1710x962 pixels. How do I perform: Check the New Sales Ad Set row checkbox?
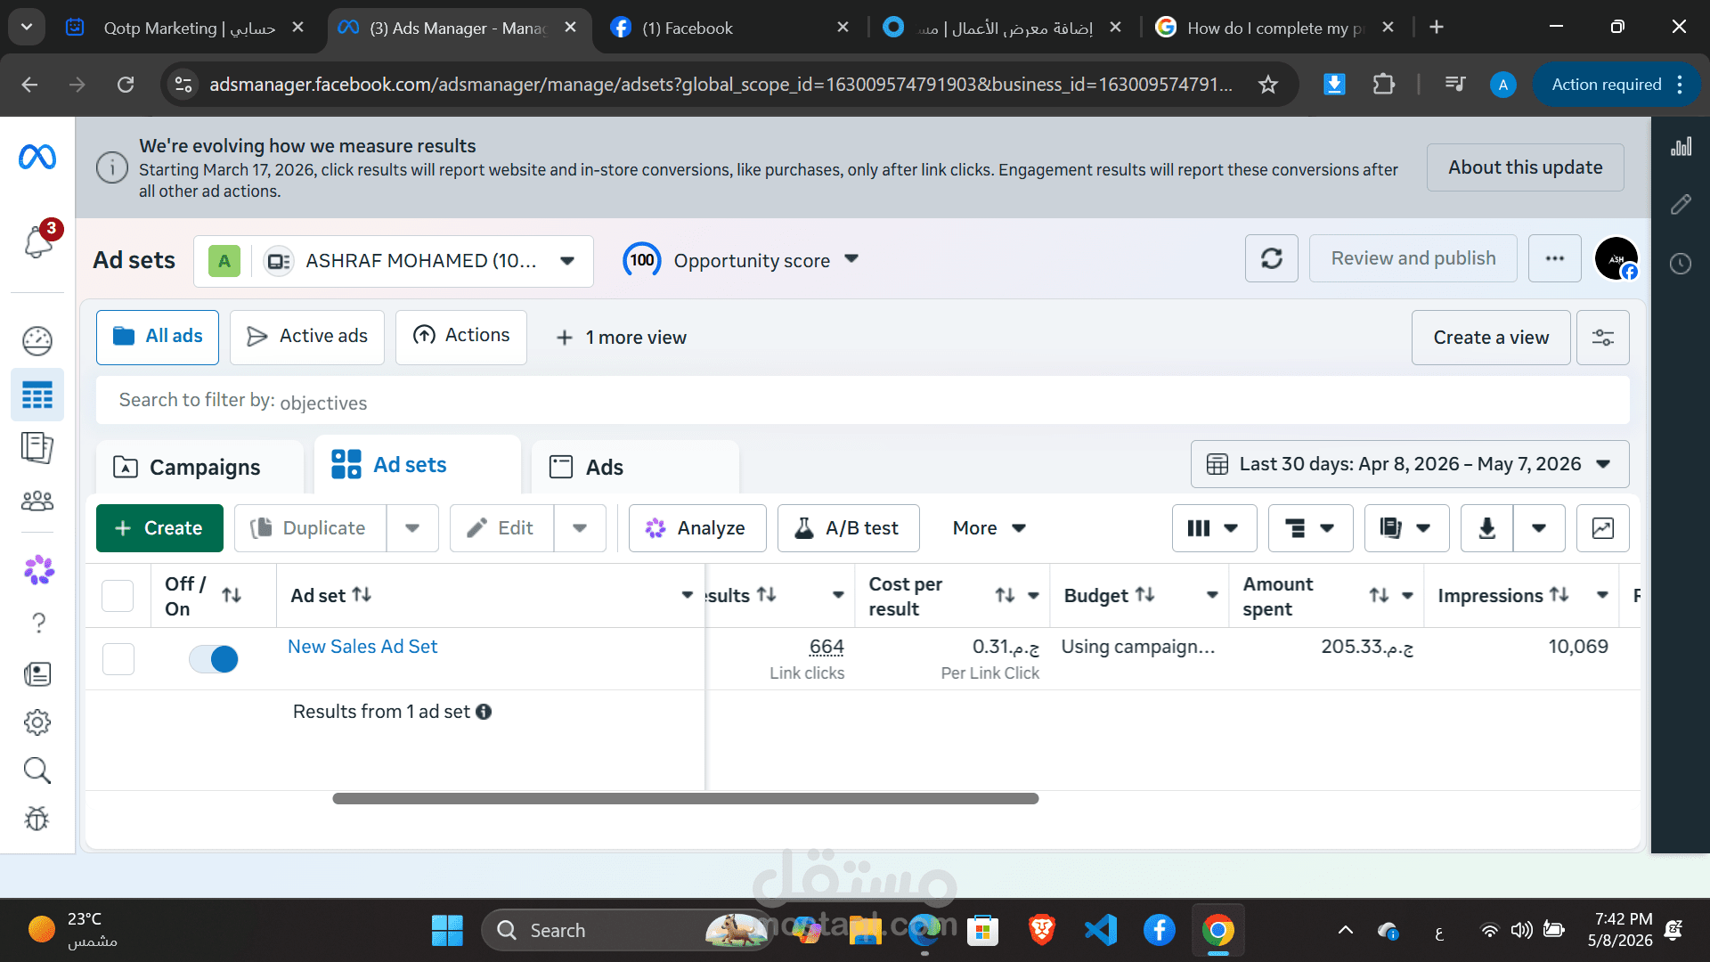coord(118,659)
